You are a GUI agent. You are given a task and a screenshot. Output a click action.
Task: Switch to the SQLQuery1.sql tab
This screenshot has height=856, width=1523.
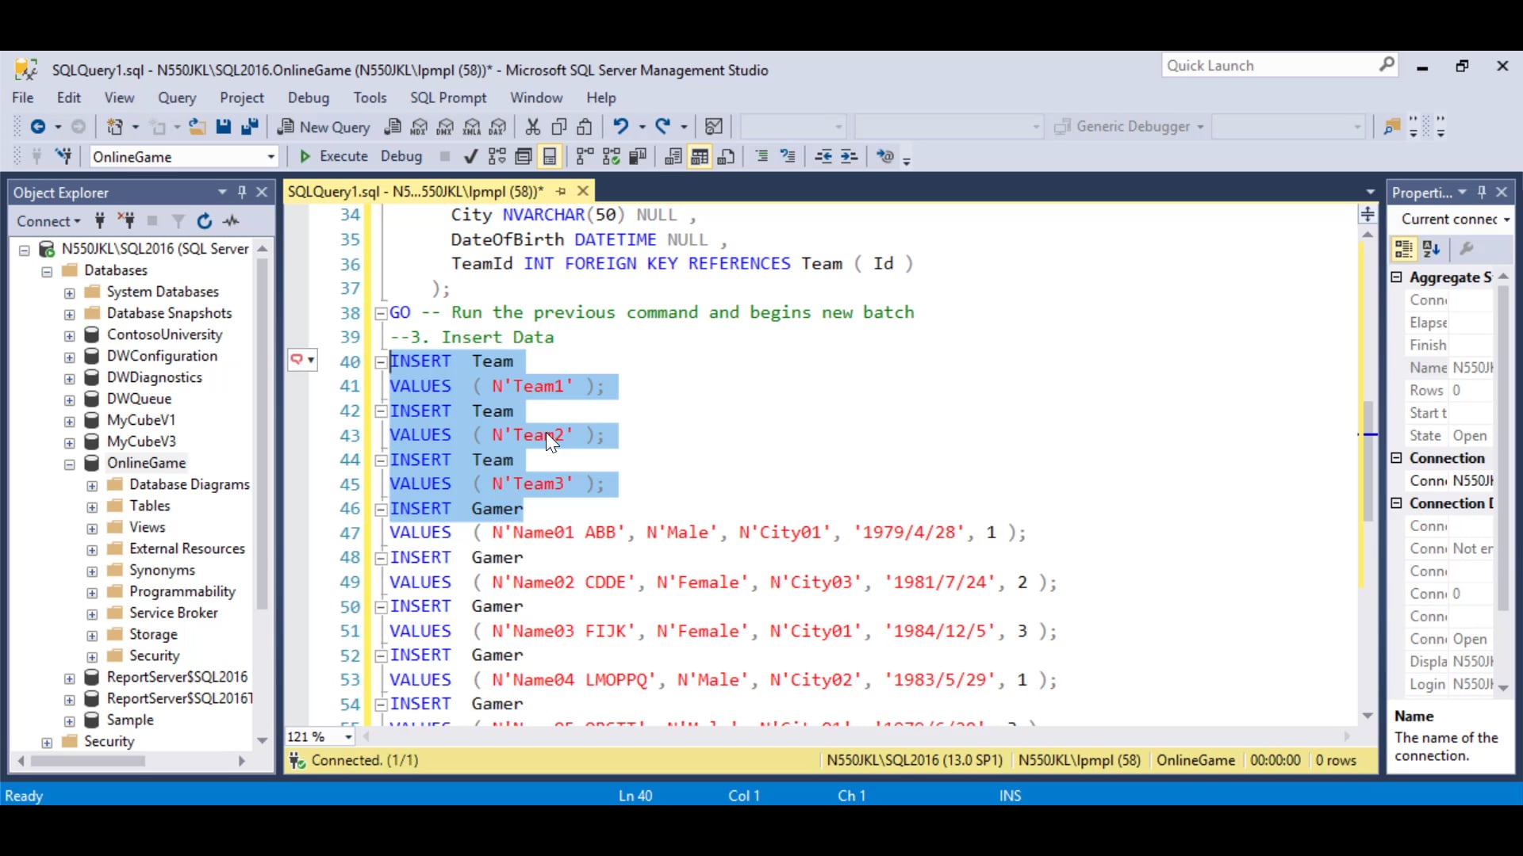tap(412, 191)
